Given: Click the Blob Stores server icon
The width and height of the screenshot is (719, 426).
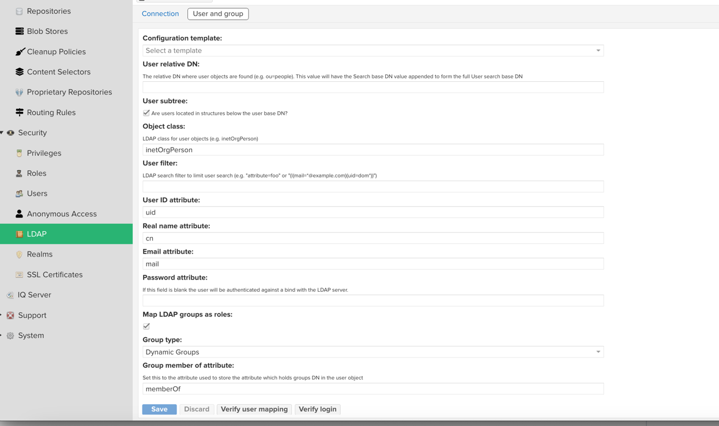Looking at the screenshot, I should pyautogui.click(x=19, y=31).
